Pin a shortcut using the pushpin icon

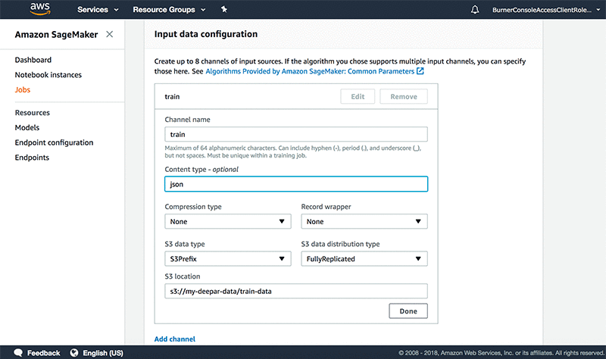pyautogui.click(x=223, y=9)
